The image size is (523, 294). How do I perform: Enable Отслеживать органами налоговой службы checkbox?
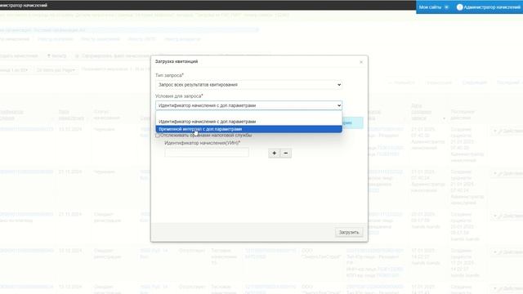158,136
